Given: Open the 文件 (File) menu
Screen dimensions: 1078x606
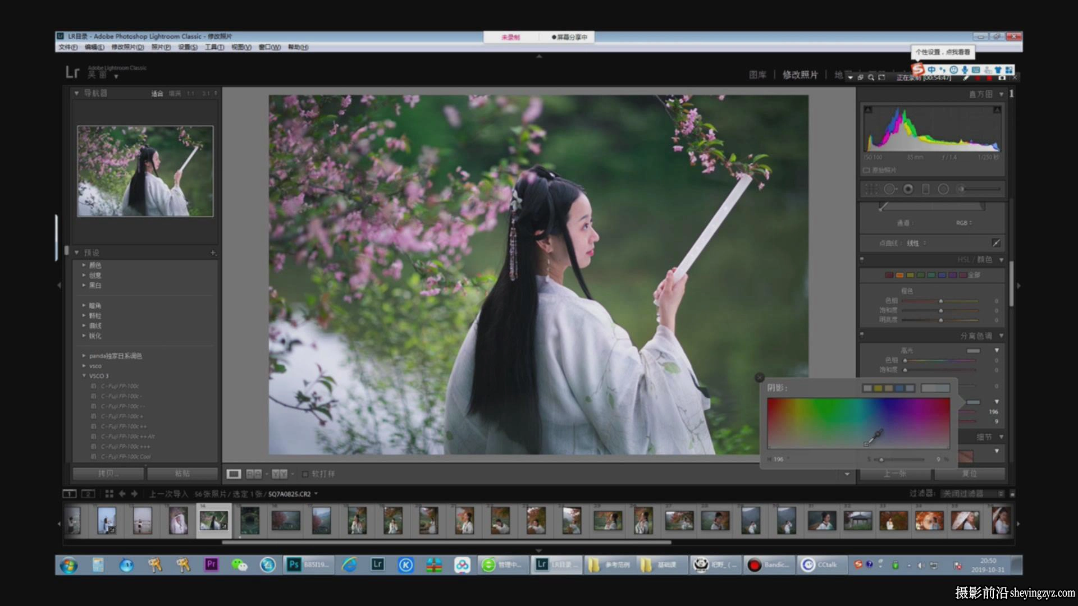Looking at the screenshot, I should pyautogui.click(x=68, y=47).
